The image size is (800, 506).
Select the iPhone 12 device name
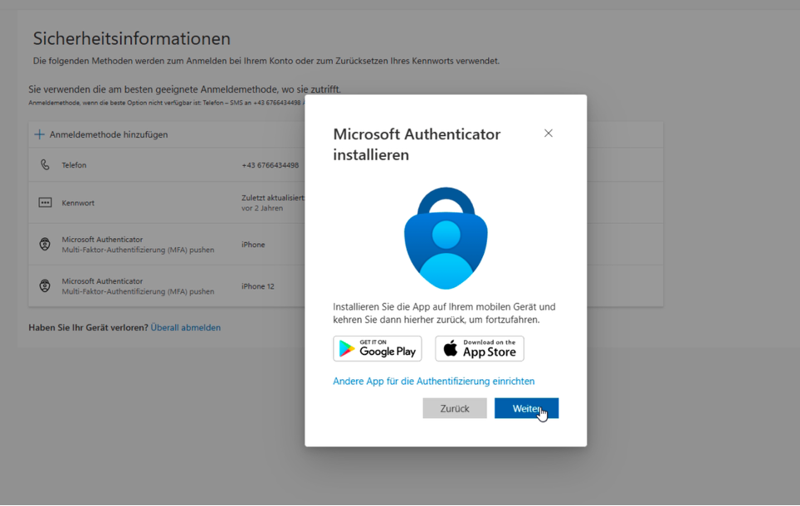click(257, 286)
